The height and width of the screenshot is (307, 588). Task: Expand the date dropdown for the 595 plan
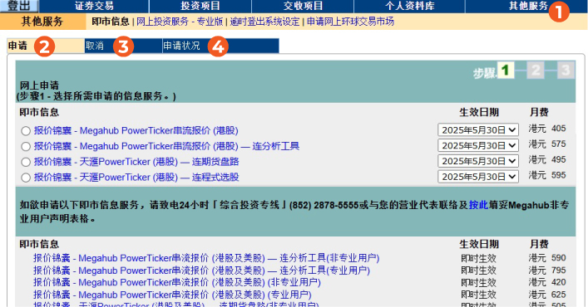pyautogui.click(x=478, y=177)
